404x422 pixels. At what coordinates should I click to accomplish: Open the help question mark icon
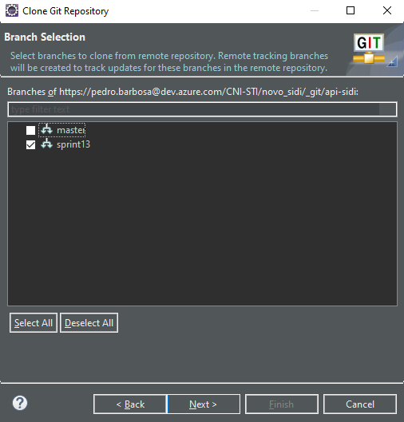(20, 403)
